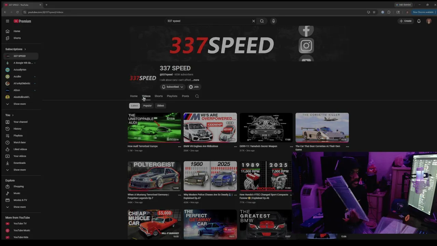This screenshot has width=437, height=246.
Task: Click the YouTube search input field
Action: 208,21
